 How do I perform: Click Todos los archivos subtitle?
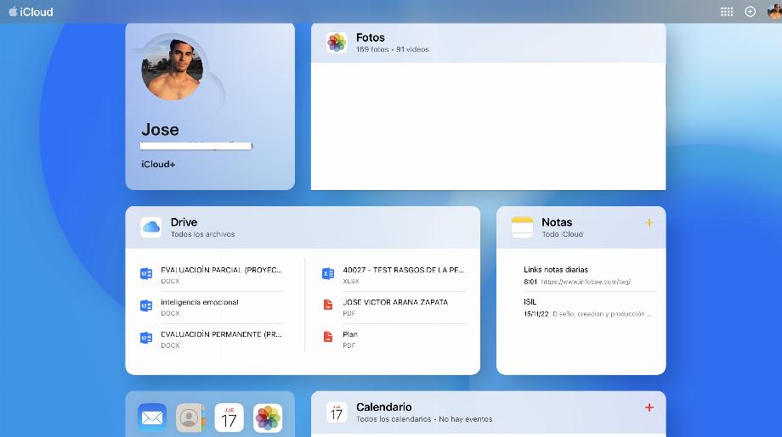(202, 234)
